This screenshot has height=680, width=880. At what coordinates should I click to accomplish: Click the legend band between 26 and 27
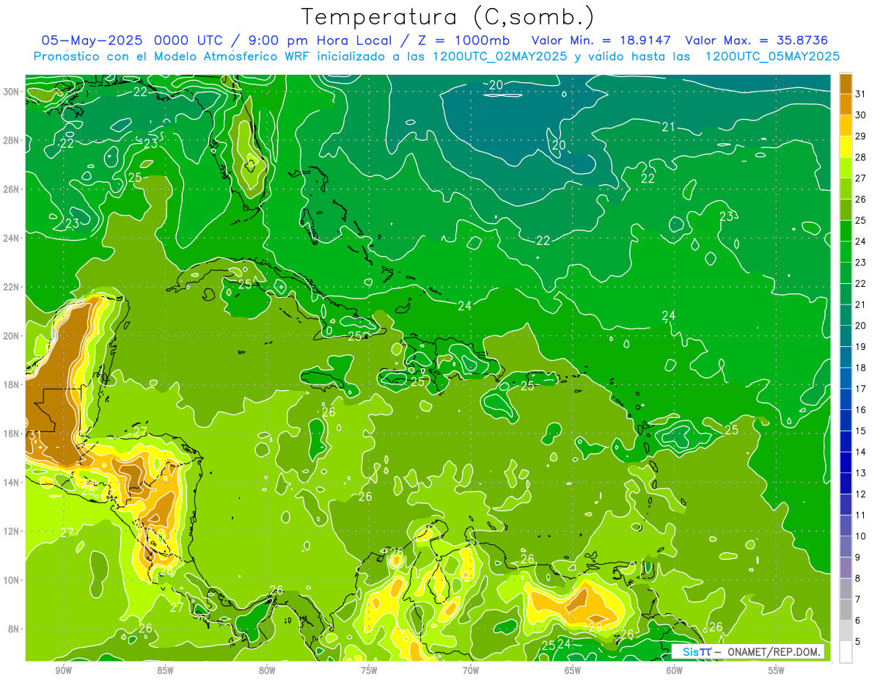coord(846,189)
